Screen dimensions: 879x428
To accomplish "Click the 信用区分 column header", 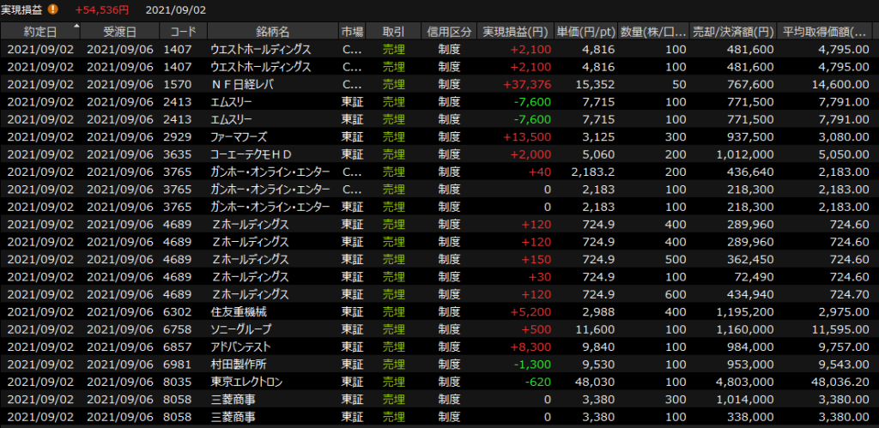I will (x=449, y=31).
